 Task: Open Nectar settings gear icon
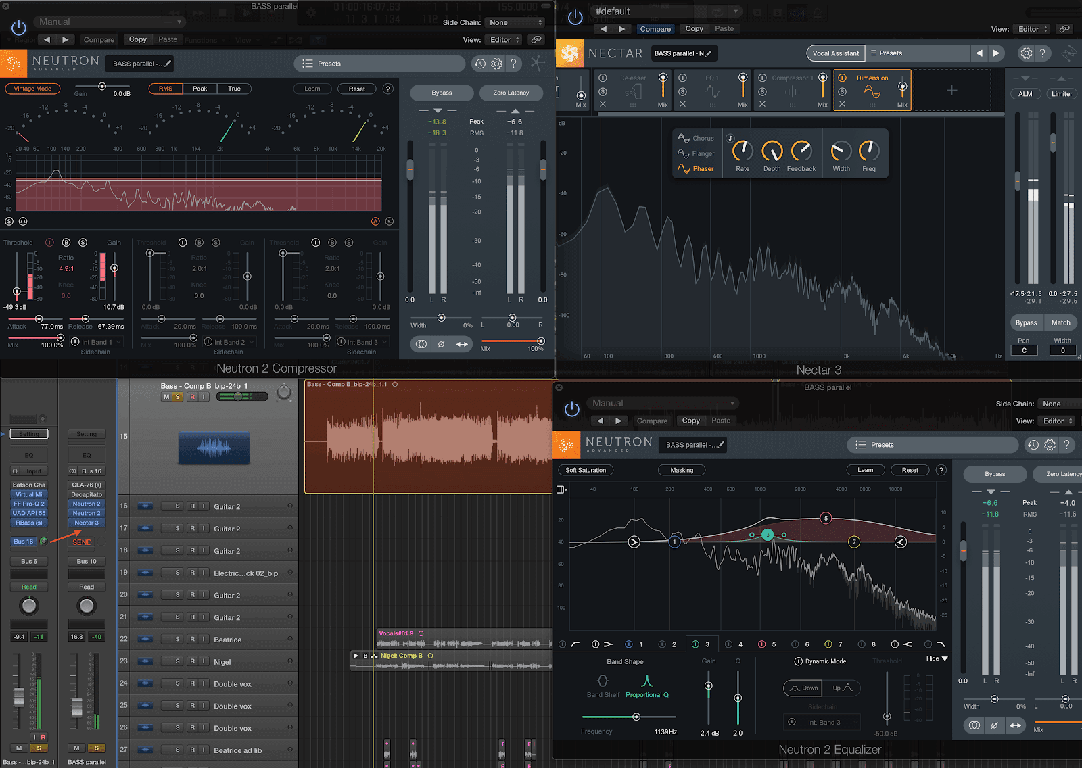[1026, 53]
